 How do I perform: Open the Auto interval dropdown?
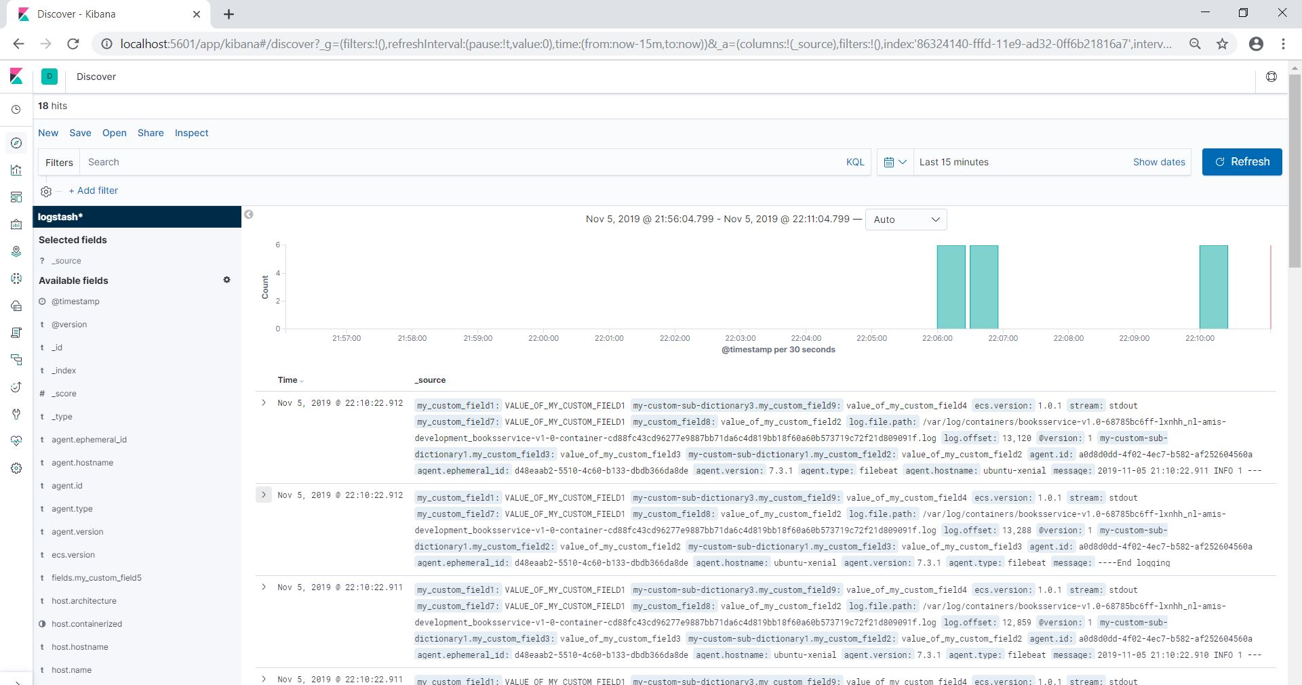coord(905,220)
